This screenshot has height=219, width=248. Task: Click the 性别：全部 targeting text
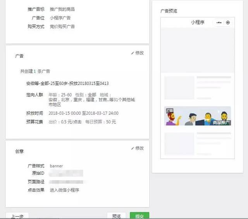coord(86,95)
